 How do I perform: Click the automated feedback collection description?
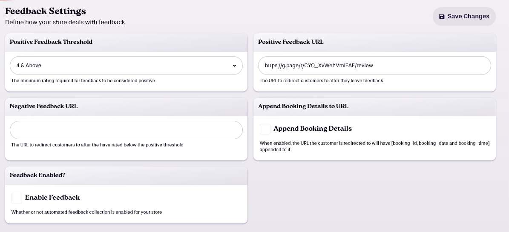[86, 212]
